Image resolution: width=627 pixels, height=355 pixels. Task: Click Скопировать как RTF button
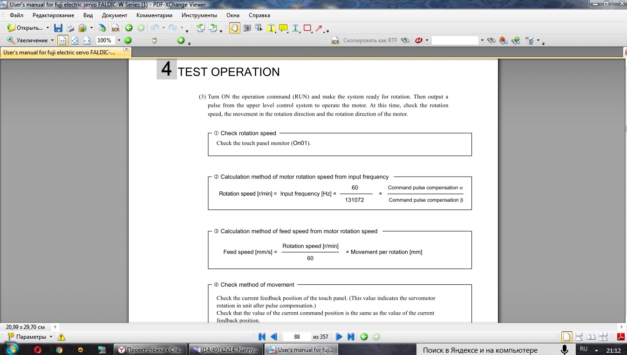tap(370, 40)
